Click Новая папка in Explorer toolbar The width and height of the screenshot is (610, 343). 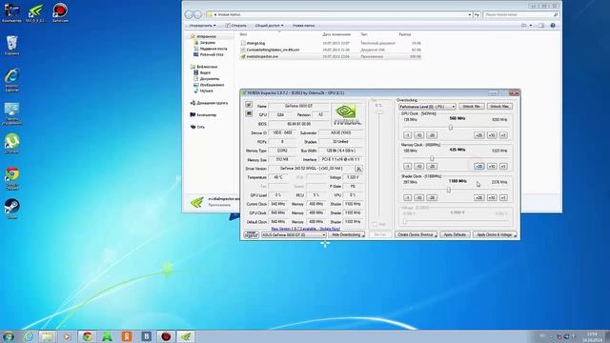click(303, 26)
